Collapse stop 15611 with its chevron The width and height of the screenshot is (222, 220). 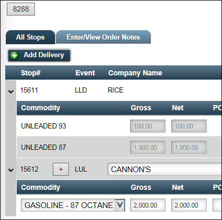coord(11,92)
